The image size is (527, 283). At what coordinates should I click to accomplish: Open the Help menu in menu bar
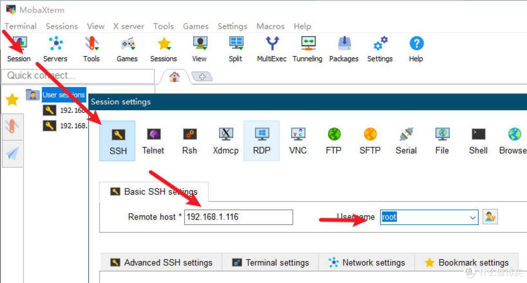pyautogui.click(x=302, y=26)
